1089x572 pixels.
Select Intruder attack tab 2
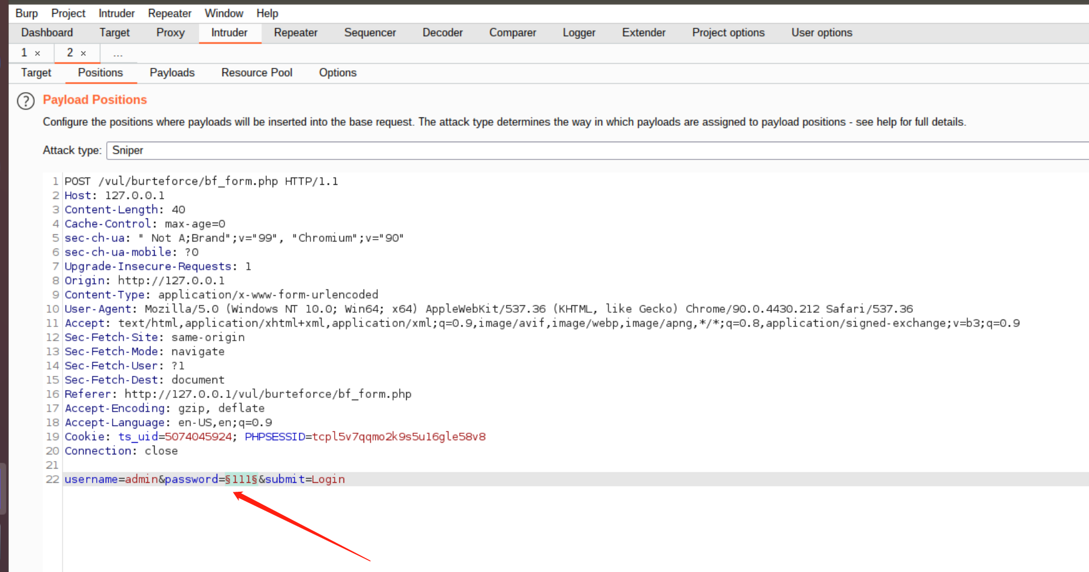pos(70,53)
